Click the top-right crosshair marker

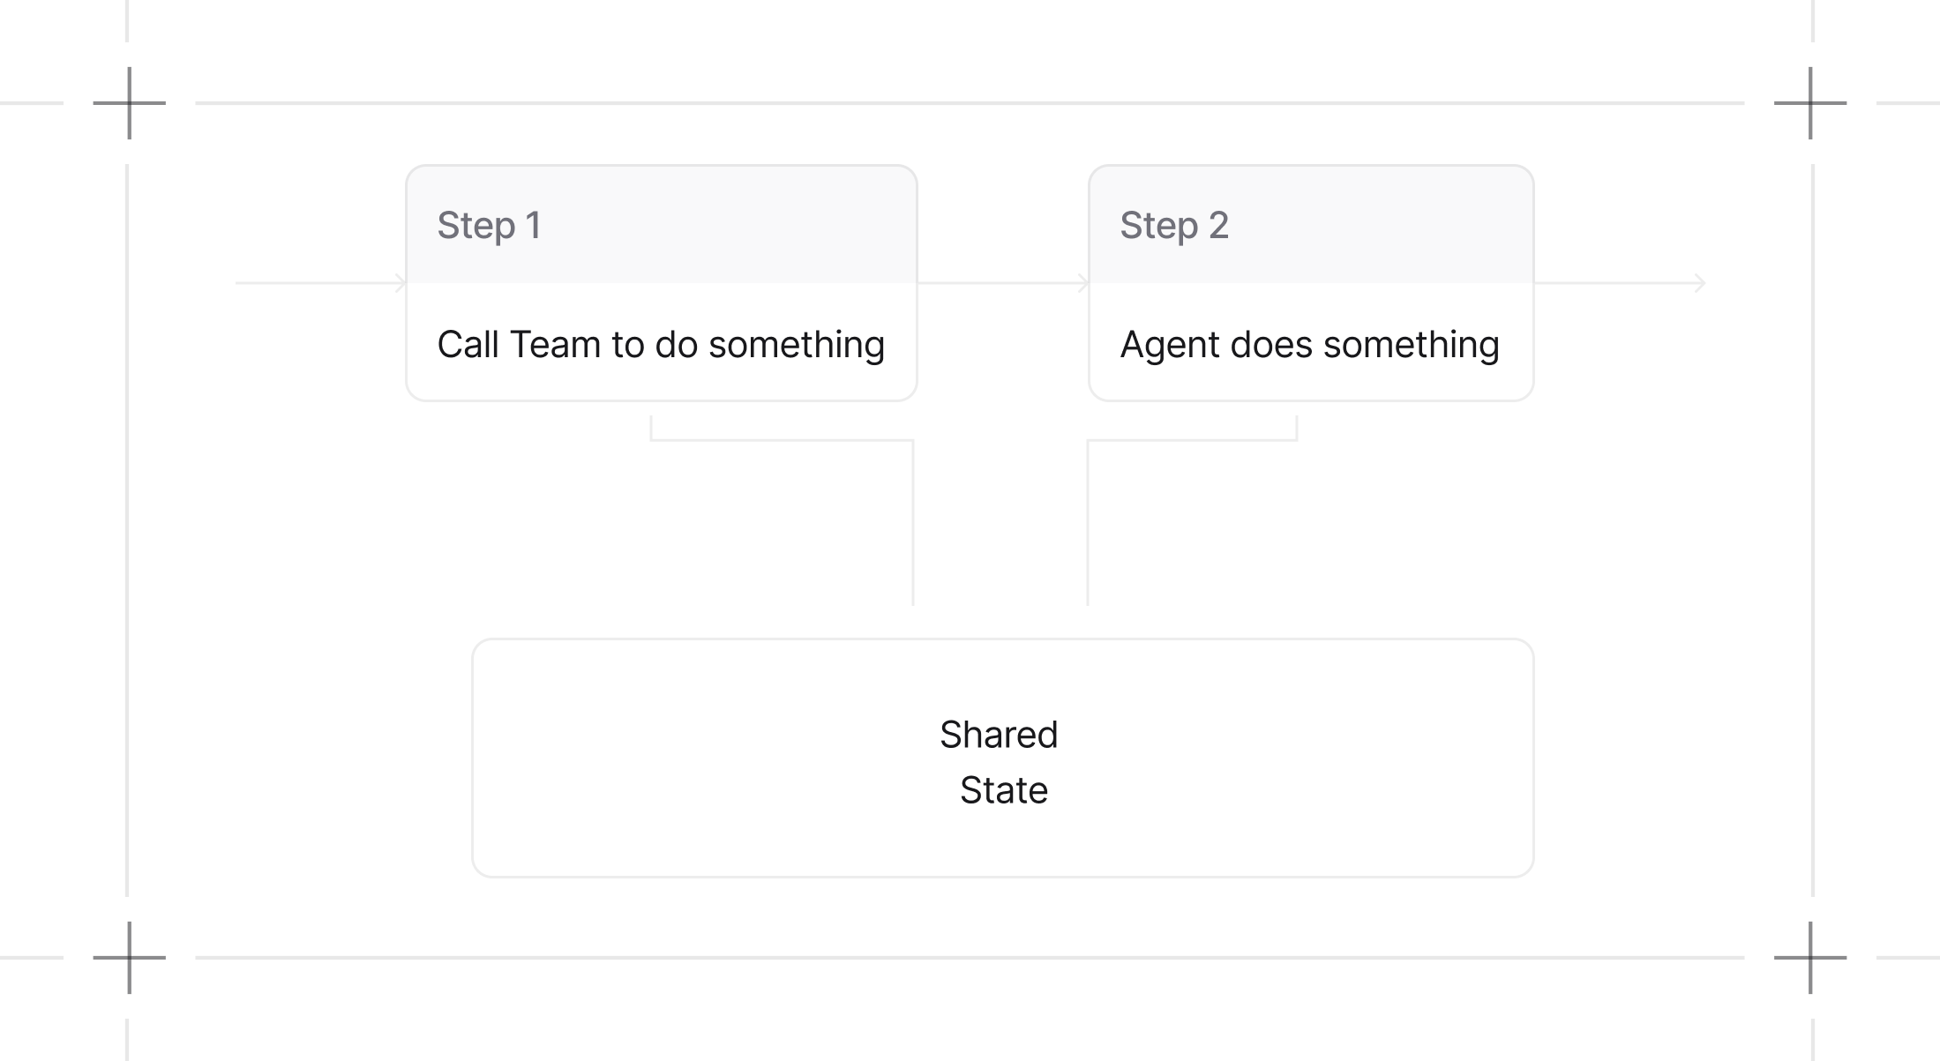pos(1810,103)
